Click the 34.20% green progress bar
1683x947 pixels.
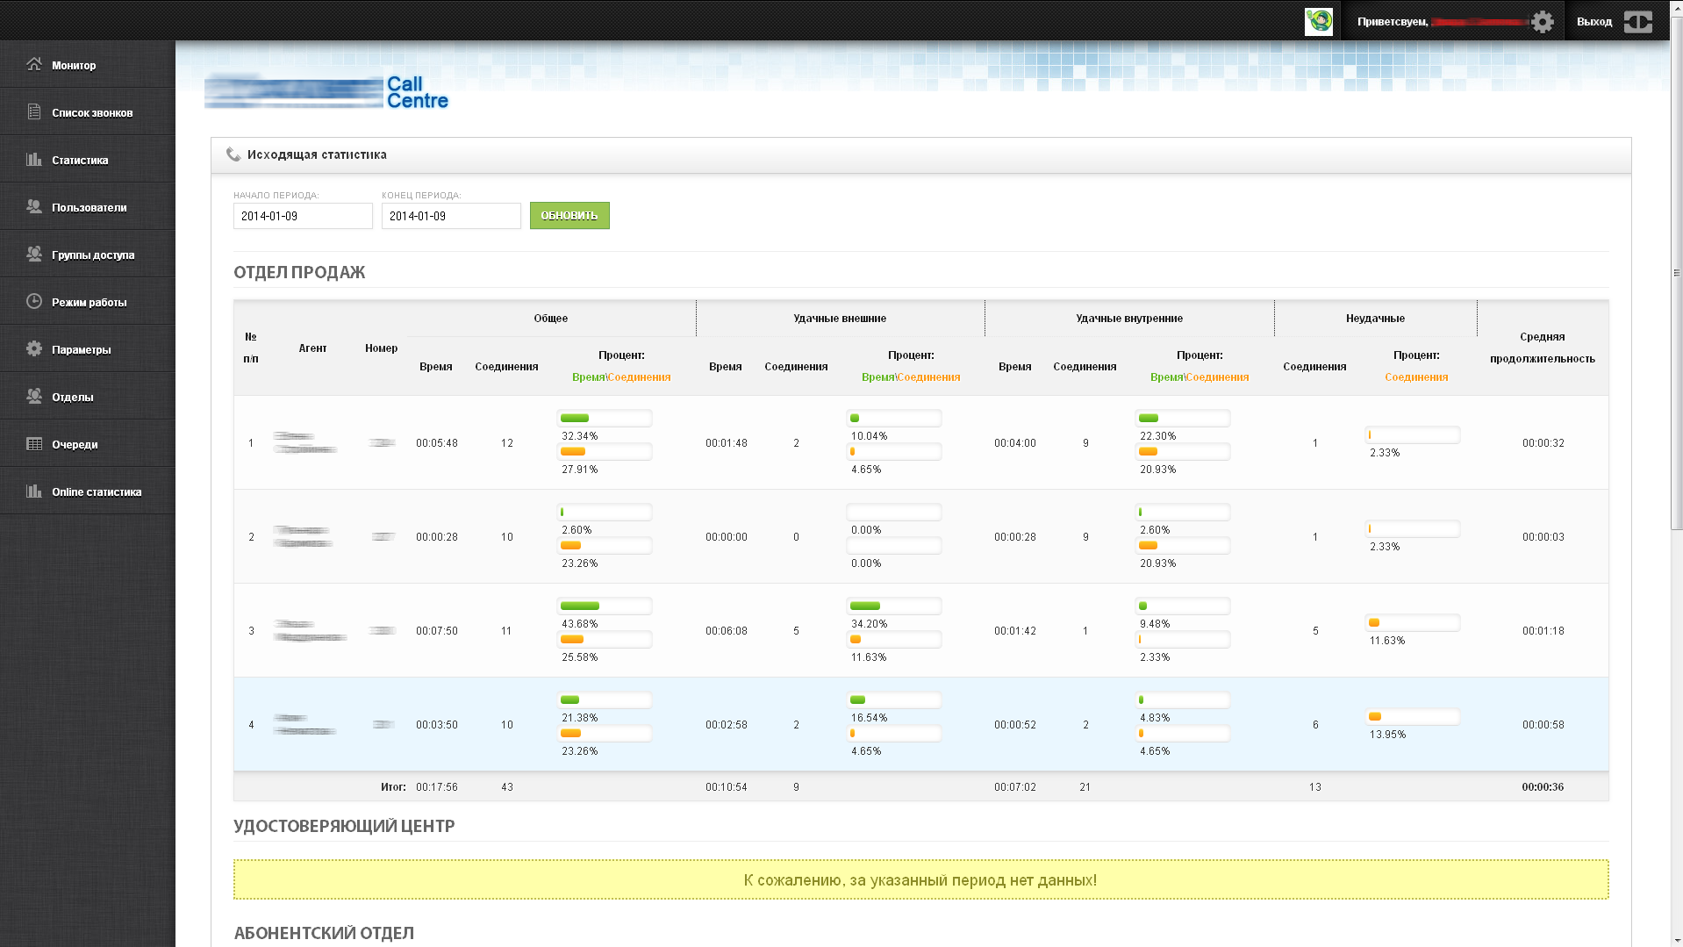pyautogui.click(x=894, y=606)
